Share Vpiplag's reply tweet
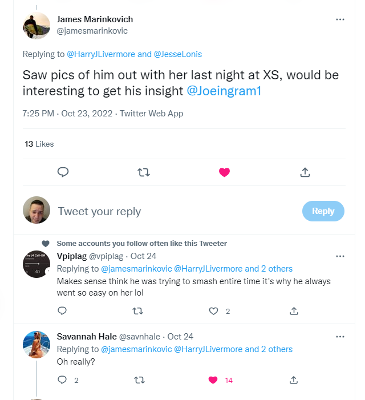 294,311
